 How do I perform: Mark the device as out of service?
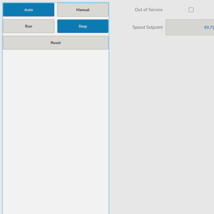coord(191,9)
